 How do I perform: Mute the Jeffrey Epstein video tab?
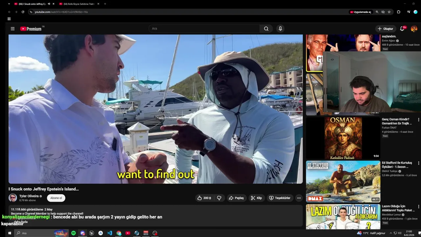coord(49,4)
